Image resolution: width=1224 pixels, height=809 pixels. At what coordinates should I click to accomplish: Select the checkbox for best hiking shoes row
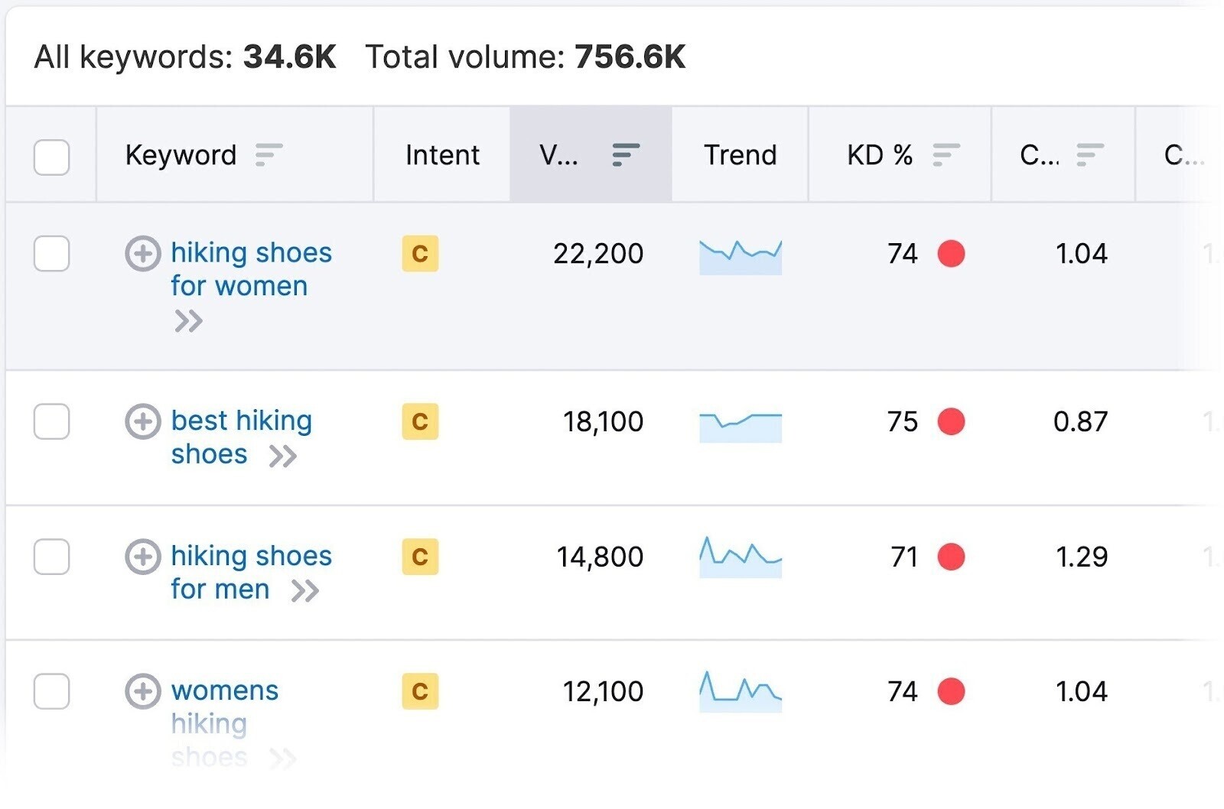coord(50,422)
